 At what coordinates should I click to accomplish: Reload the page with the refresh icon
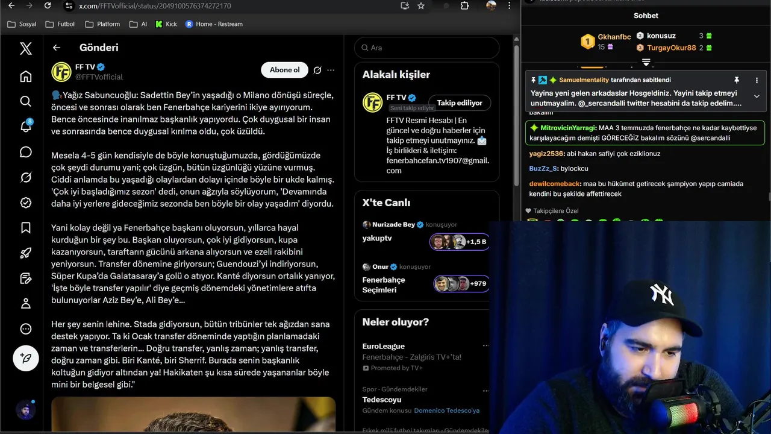click(x=48, y=6)
